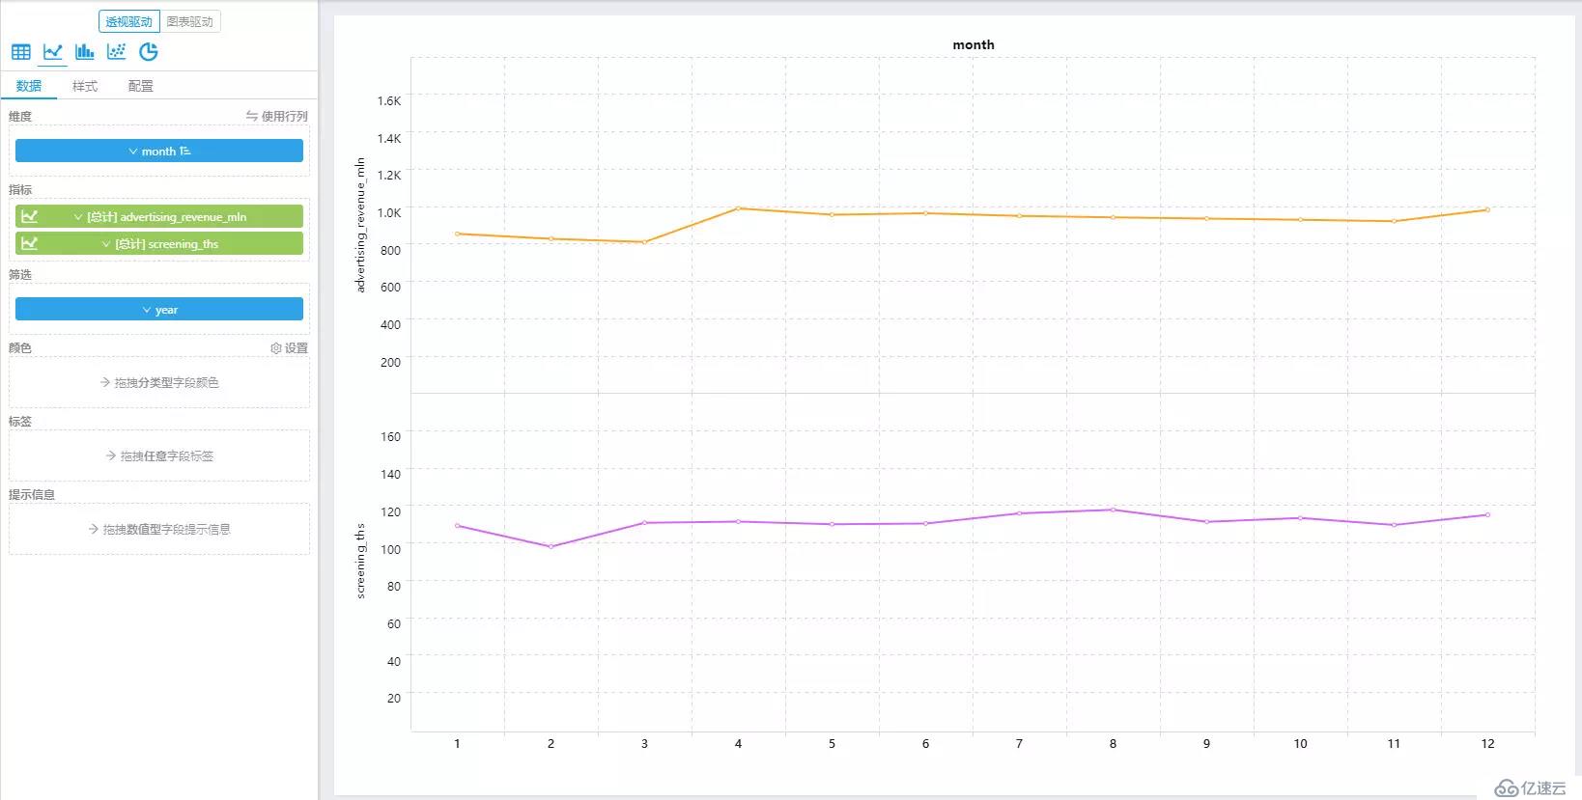Click chart title month
This screenshot has height=800, width=1582.
pyautogui.click(x=974, y=44)
